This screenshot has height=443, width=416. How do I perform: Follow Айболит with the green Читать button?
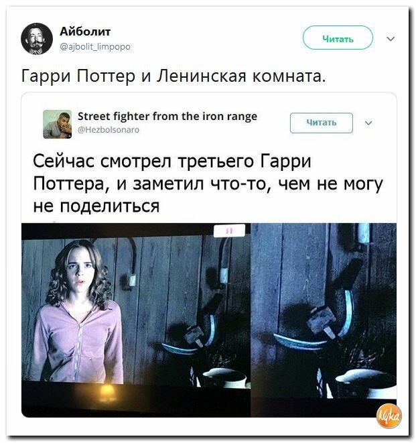[x=338, y=38]
